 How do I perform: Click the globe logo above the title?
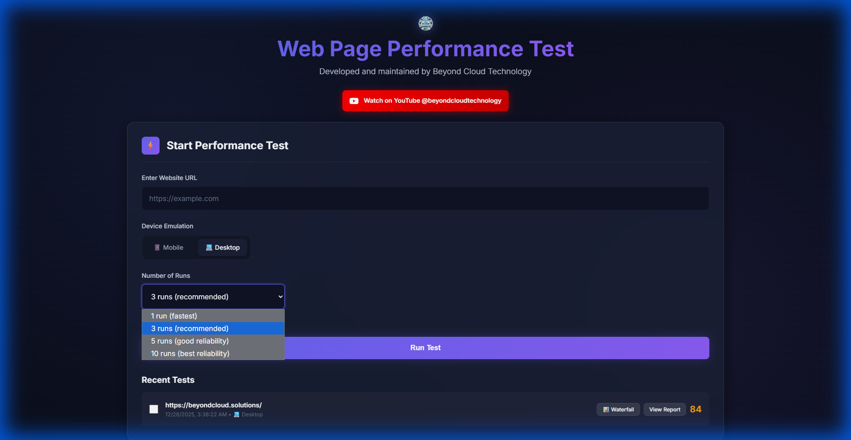click(x=425, y=23)
